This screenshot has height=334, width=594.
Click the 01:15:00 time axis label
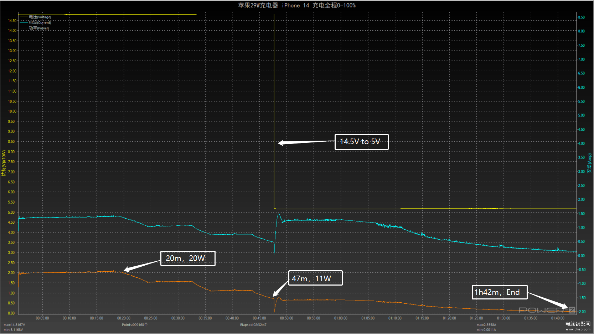pyautogui.click(x=422, y=318)
